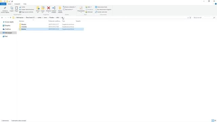Click the sites breadcrumb segment
217x122 pixels.
58,18
